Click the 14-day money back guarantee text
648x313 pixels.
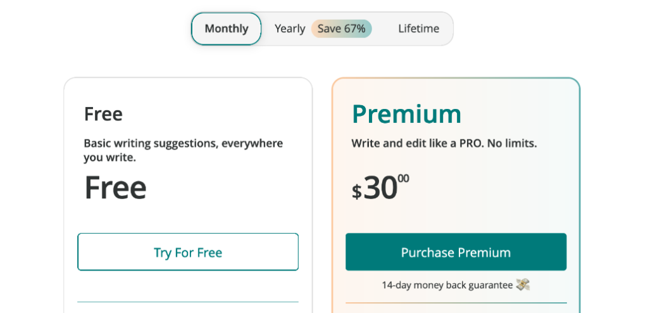[447, 285]
